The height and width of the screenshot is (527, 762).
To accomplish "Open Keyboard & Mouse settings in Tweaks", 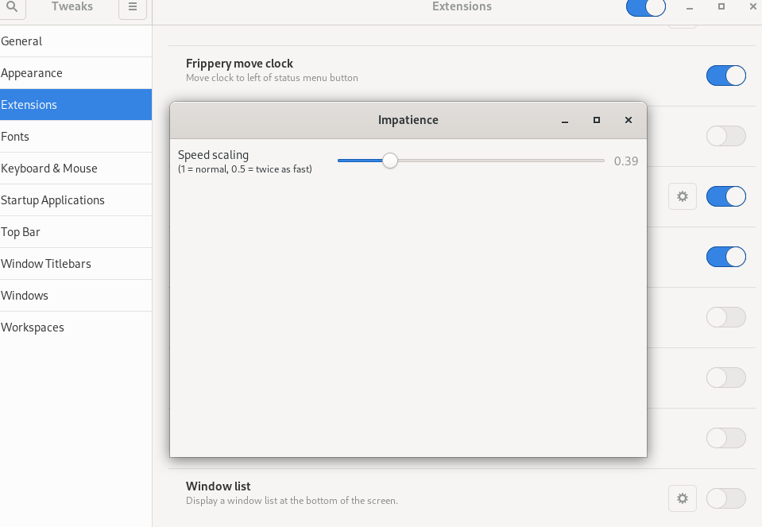I will (49, 168).
